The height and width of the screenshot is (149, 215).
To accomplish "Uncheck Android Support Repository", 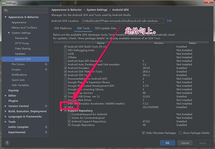I will pos(69,121).
